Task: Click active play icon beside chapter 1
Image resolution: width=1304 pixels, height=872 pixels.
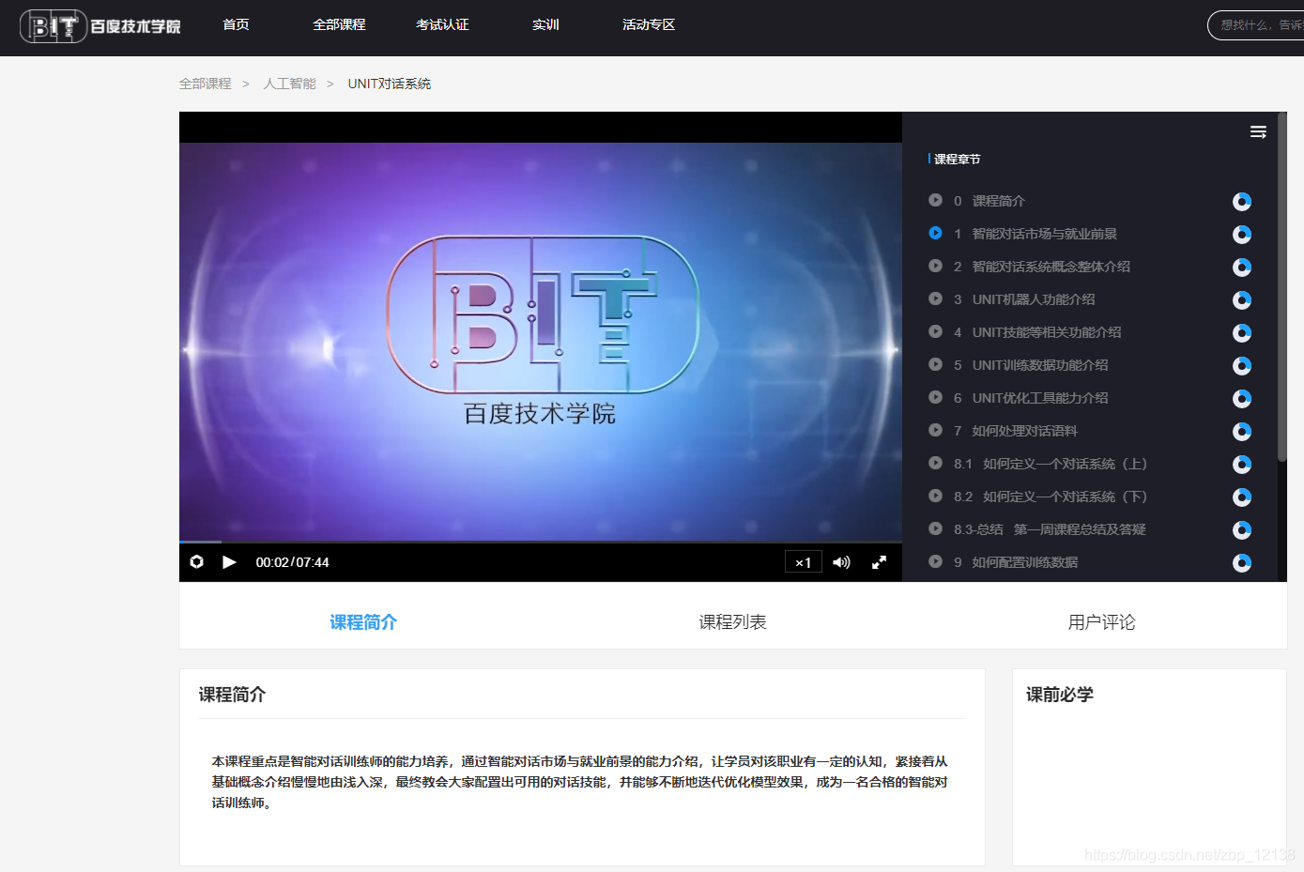Action: [935, 233]
